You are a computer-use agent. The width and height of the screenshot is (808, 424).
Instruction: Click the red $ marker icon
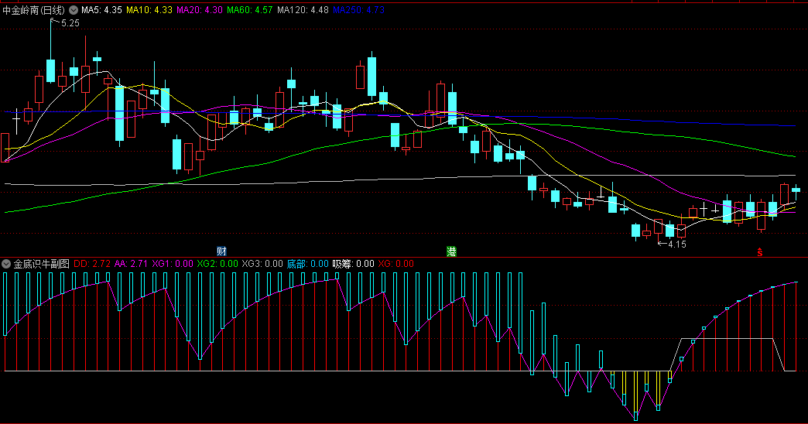click(x=760, y=252)
